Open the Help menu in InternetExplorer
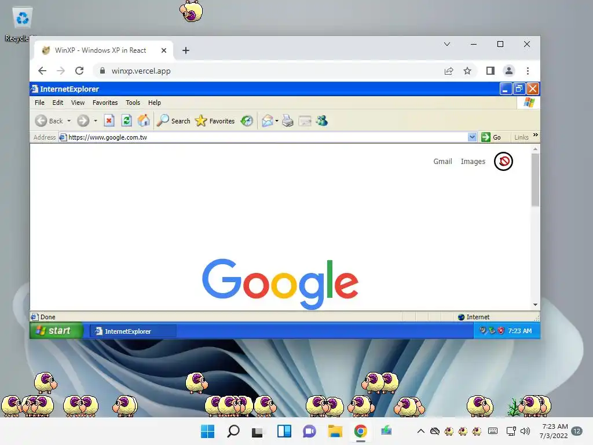 tap(154, 103)
